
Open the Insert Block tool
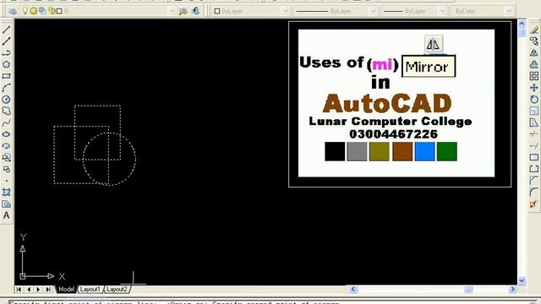(x=6, y=158)
